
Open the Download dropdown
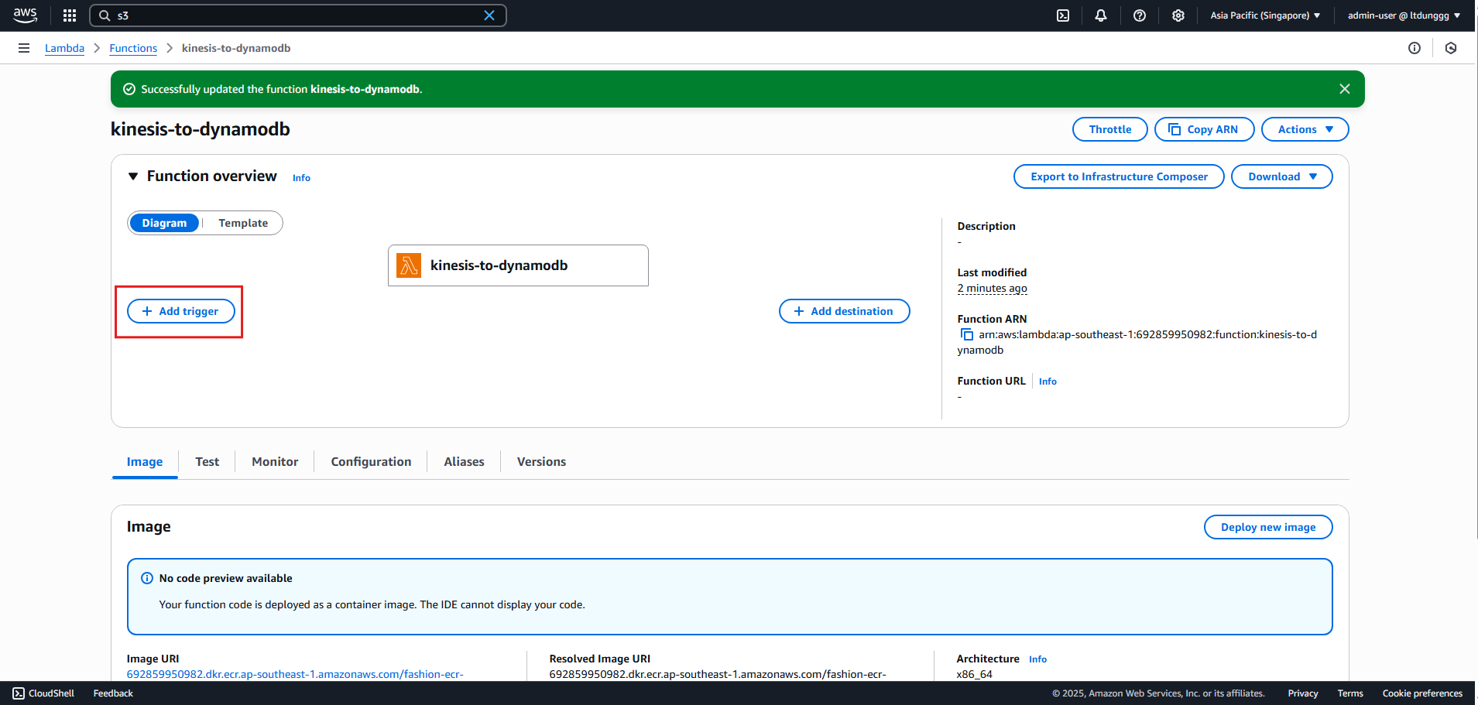[1282, 176]
